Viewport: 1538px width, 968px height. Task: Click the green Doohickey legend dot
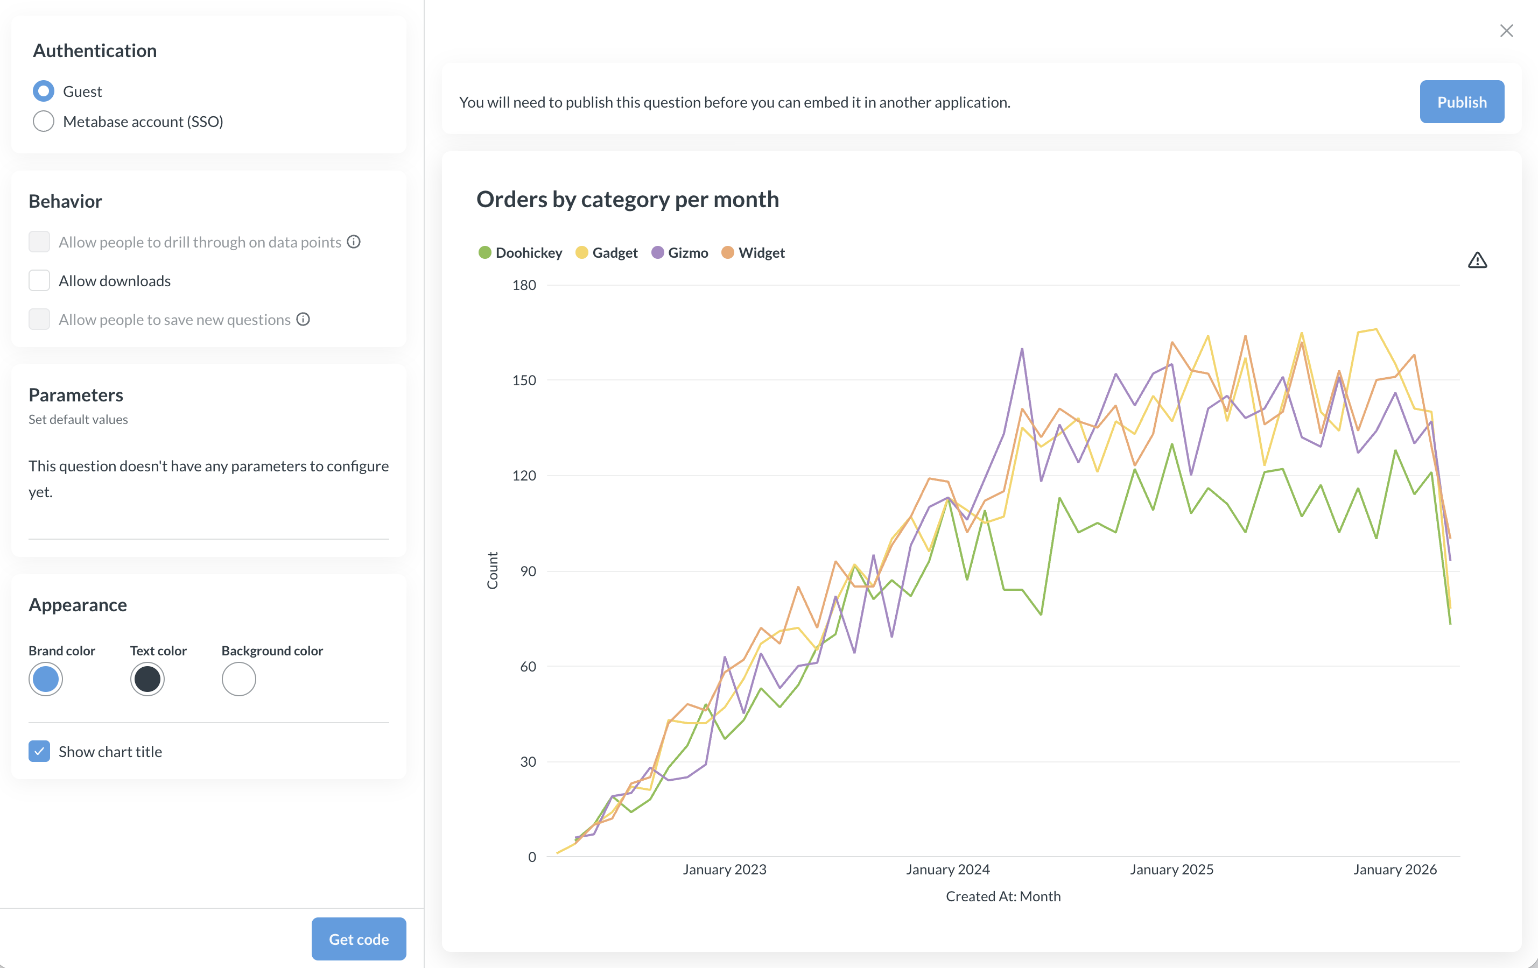coord(485,253)
